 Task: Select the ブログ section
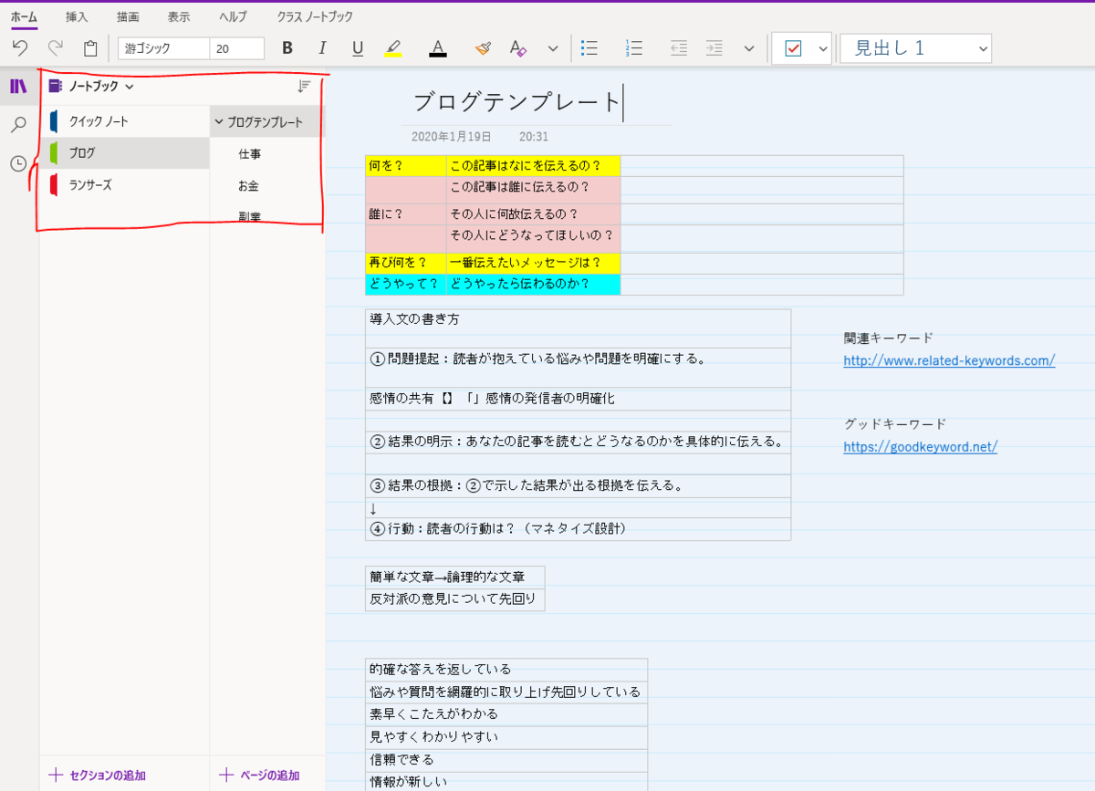click(125, 153)
